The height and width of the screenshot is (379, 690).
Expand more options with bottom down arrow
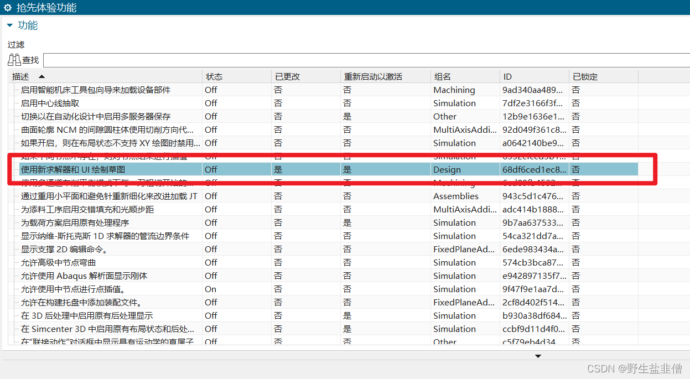point(538,356)
